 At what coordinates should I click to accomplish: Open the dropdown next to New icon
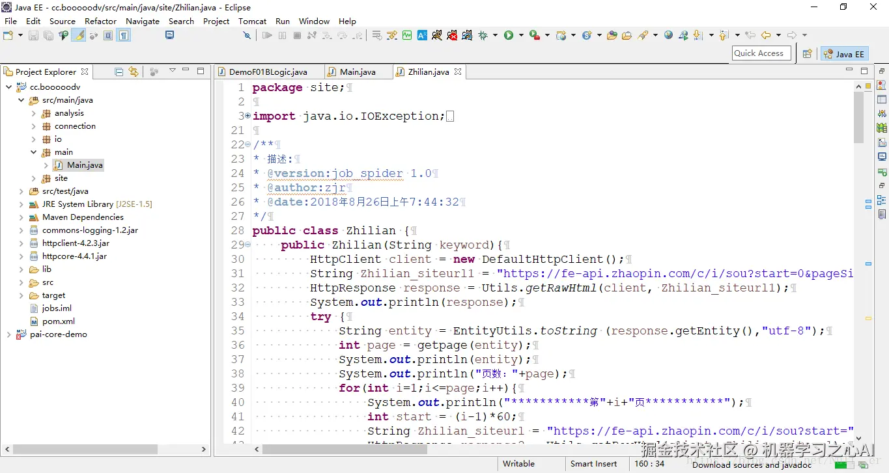pos(20,35)
